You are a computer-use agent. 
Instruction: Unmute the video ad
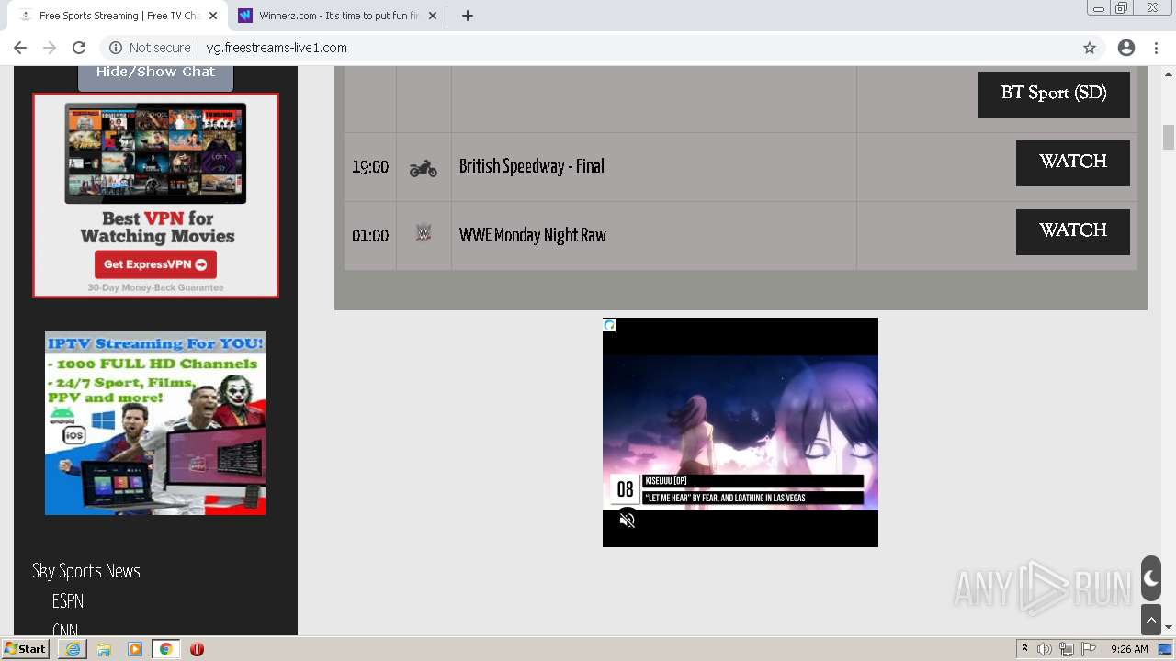point(627,521)
